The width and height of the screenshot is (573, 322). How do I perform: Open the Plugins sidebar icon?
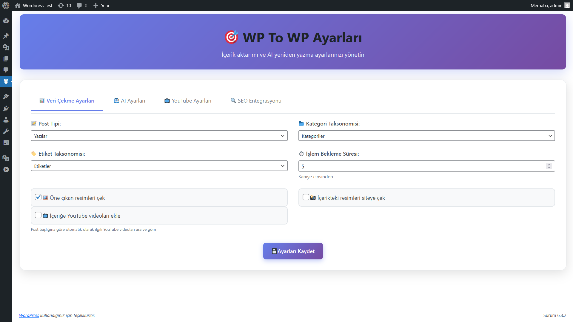[6, 108]
